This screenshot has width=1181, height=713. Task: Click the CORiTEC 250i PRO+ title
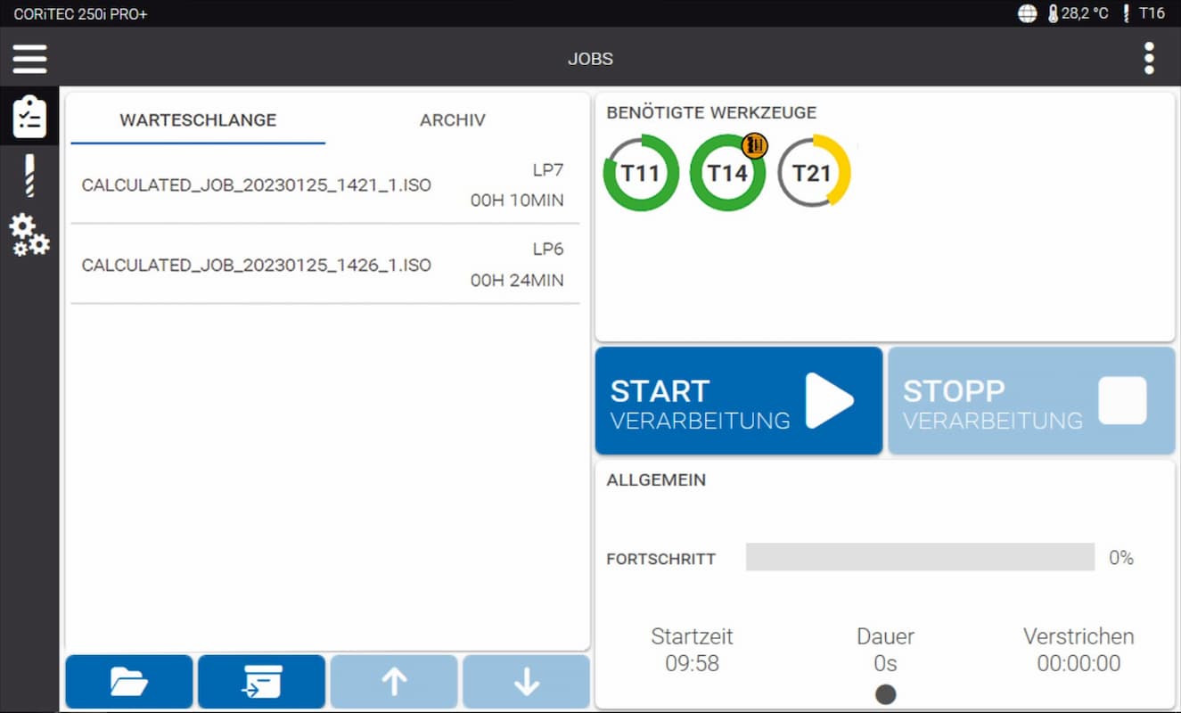pyautogui.click(x=80, y=13)
